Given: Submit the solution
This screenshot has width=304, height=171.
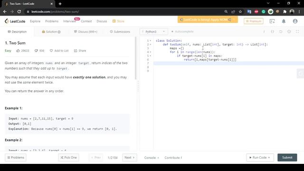Looking at the screenshot, I should click(287, 157).
